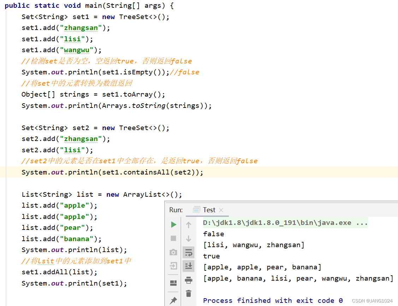Click the pin tab icon
This screenshot has width=398, height=306.
[x=173, y=300]
